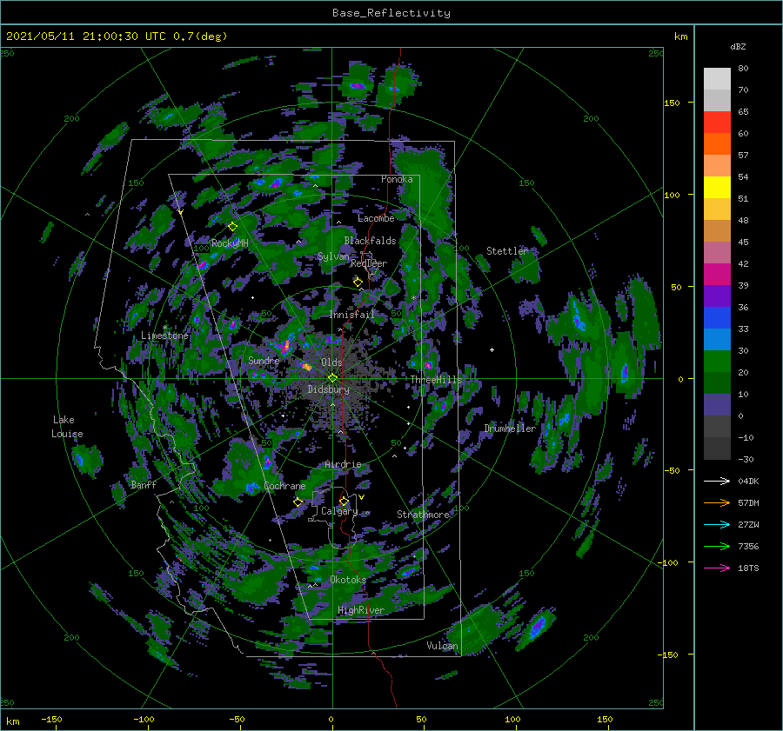Click the yellow diamond marker below RedDeer

[x=358, y=282]
